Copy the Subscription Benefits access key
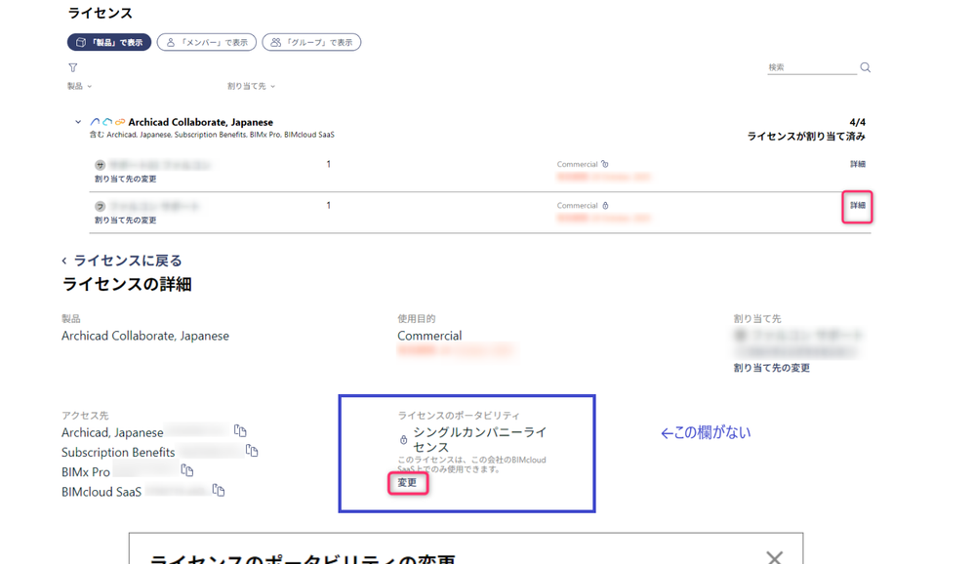 [252, 451]
